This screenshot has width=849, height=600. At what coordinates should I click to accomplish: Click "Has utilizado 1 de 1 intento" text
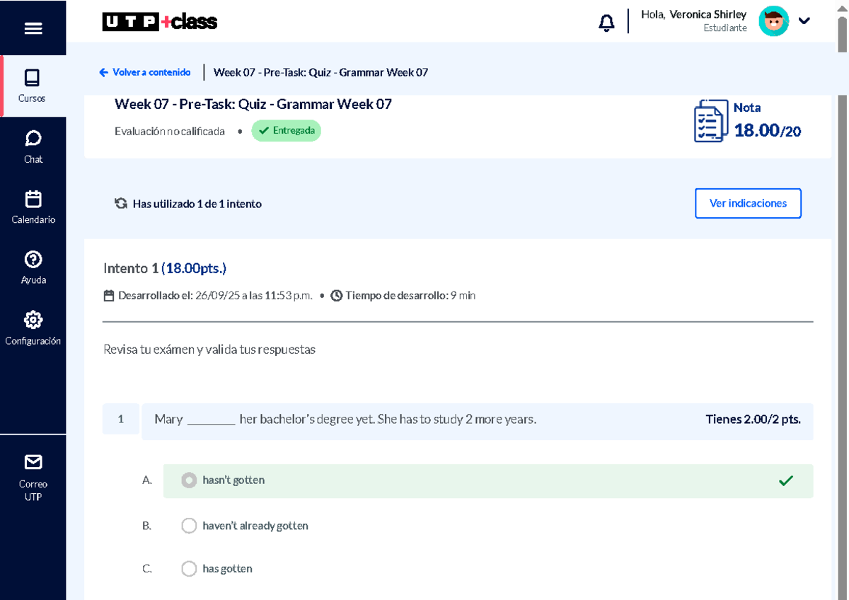point(197,204)
